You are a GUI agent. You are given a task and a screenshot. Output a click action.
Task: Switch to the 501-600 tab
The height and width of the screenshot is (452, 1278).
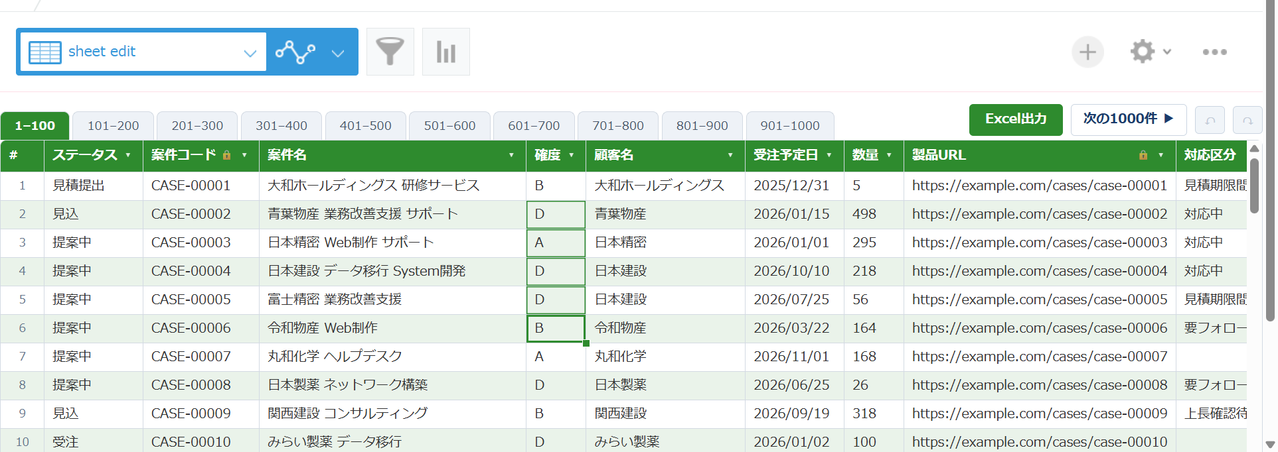point(450,126)
